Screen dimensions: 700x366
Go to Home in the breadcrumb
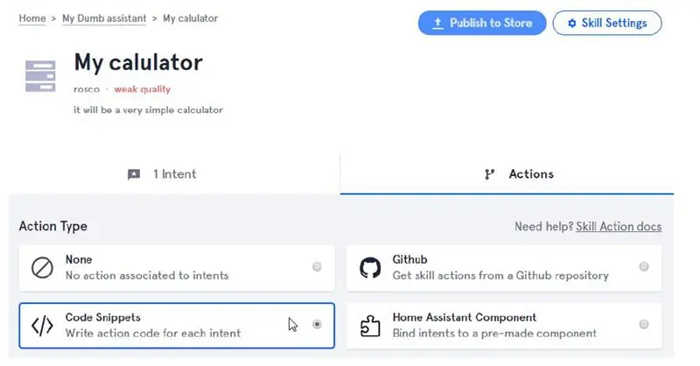pos(32,18)
